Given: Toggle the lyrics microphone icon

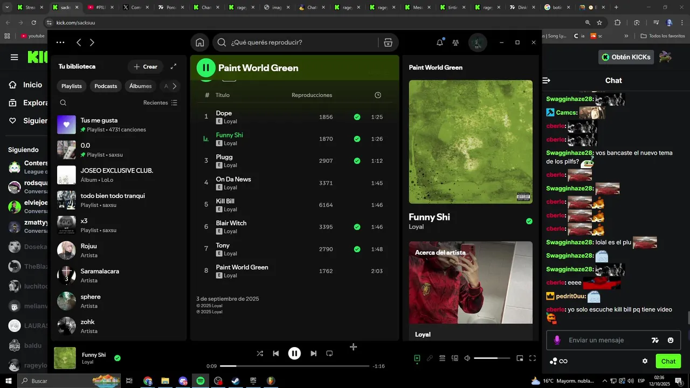Looking at the screenshot, I should (x=430, y=358).
